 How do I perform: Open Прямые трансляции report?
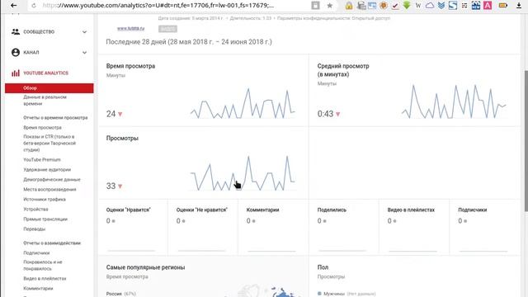pos(45,219)
